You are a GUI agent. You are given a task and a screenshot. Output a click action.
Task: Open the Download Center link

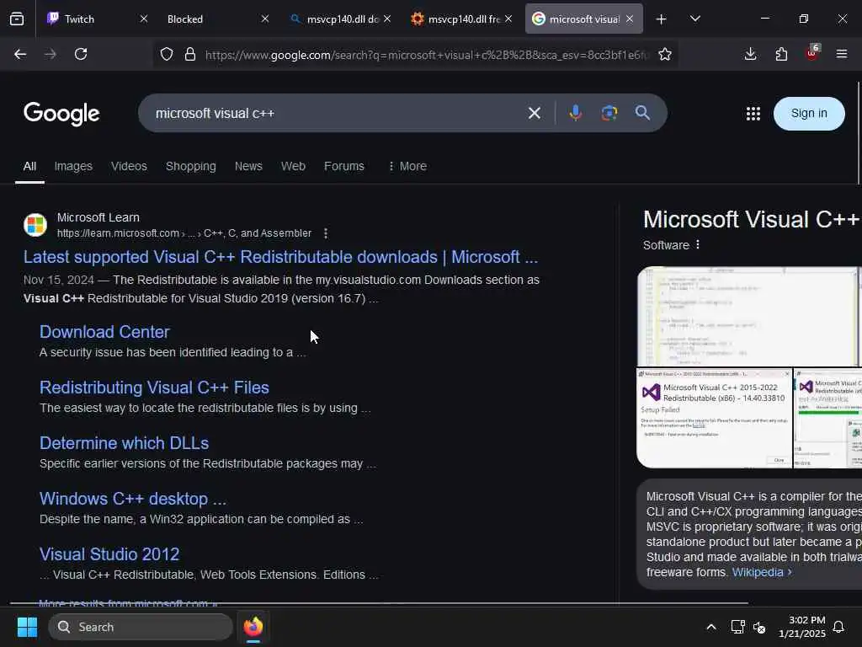click(x=104, y=332)
